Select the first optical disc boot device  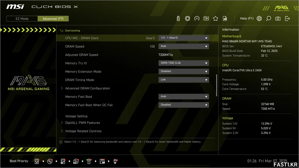[50, 161]
